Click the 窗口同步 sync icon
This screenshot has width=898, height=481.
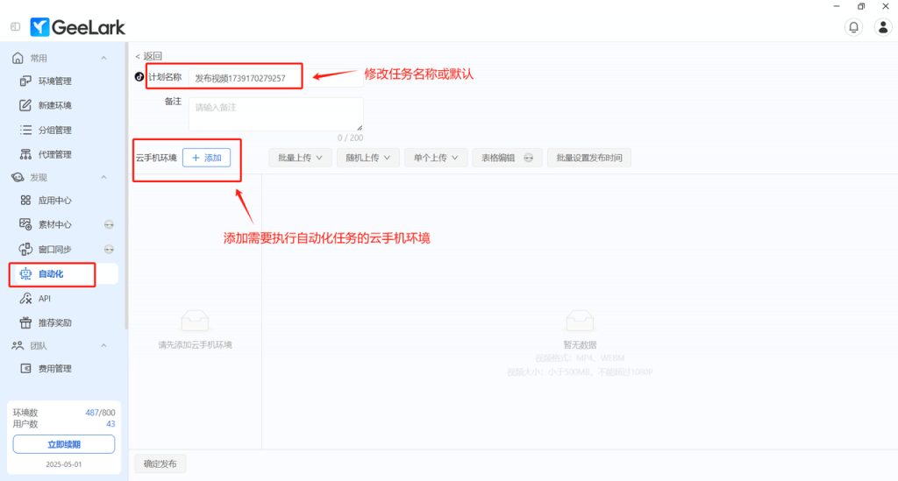pos(25,250)
